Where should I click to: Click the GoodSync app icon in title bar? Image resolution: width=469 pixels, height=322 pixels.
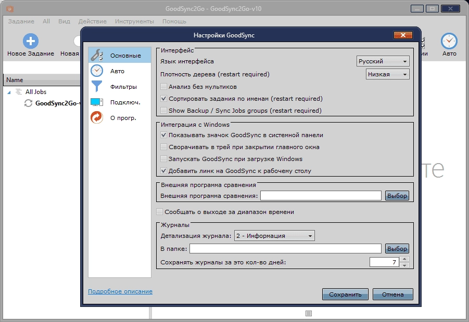(9, 9)
